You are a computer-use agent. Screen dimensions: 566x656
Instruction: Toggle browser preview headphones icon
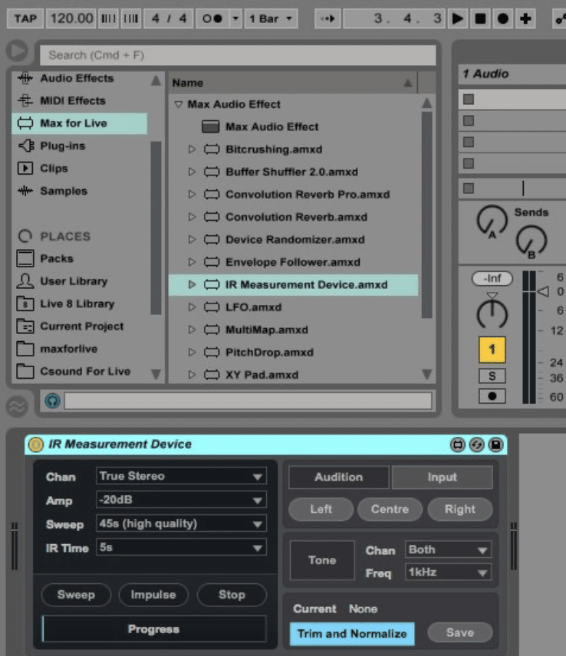point(52,401)
